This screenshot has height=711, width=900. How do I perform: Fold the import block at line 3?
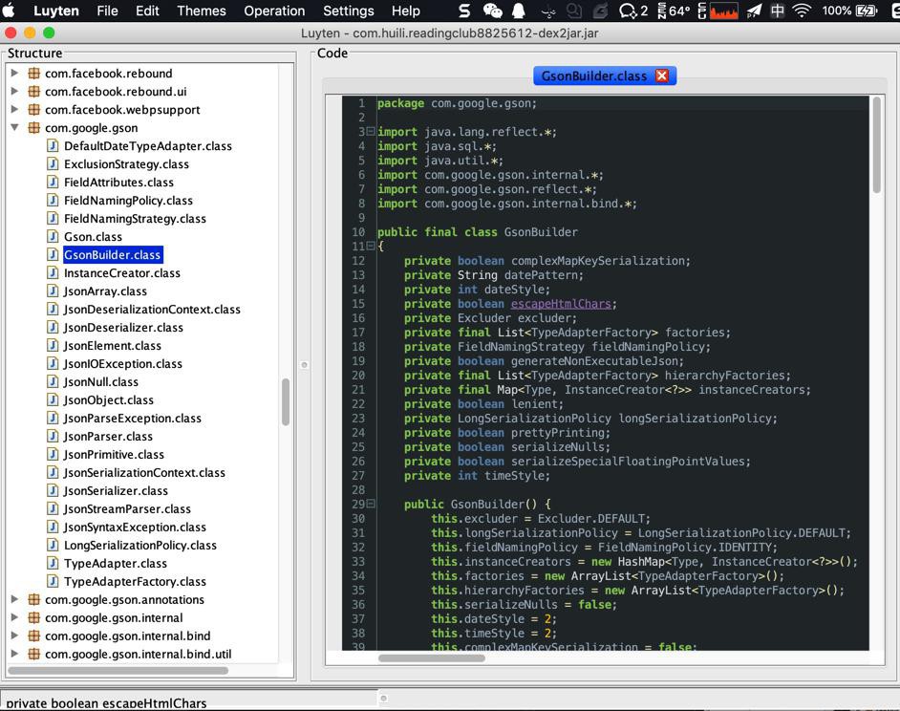(x=370, y=132)
